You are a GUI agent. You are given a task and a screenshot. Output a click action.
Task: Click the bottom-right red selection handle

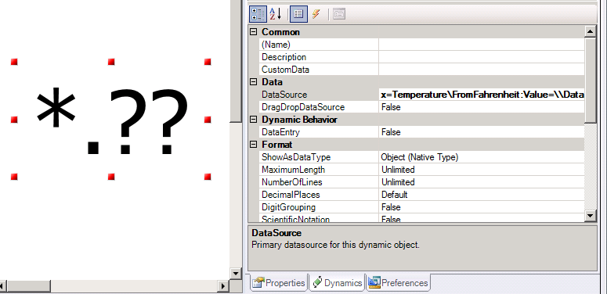[x=208, y=177]
